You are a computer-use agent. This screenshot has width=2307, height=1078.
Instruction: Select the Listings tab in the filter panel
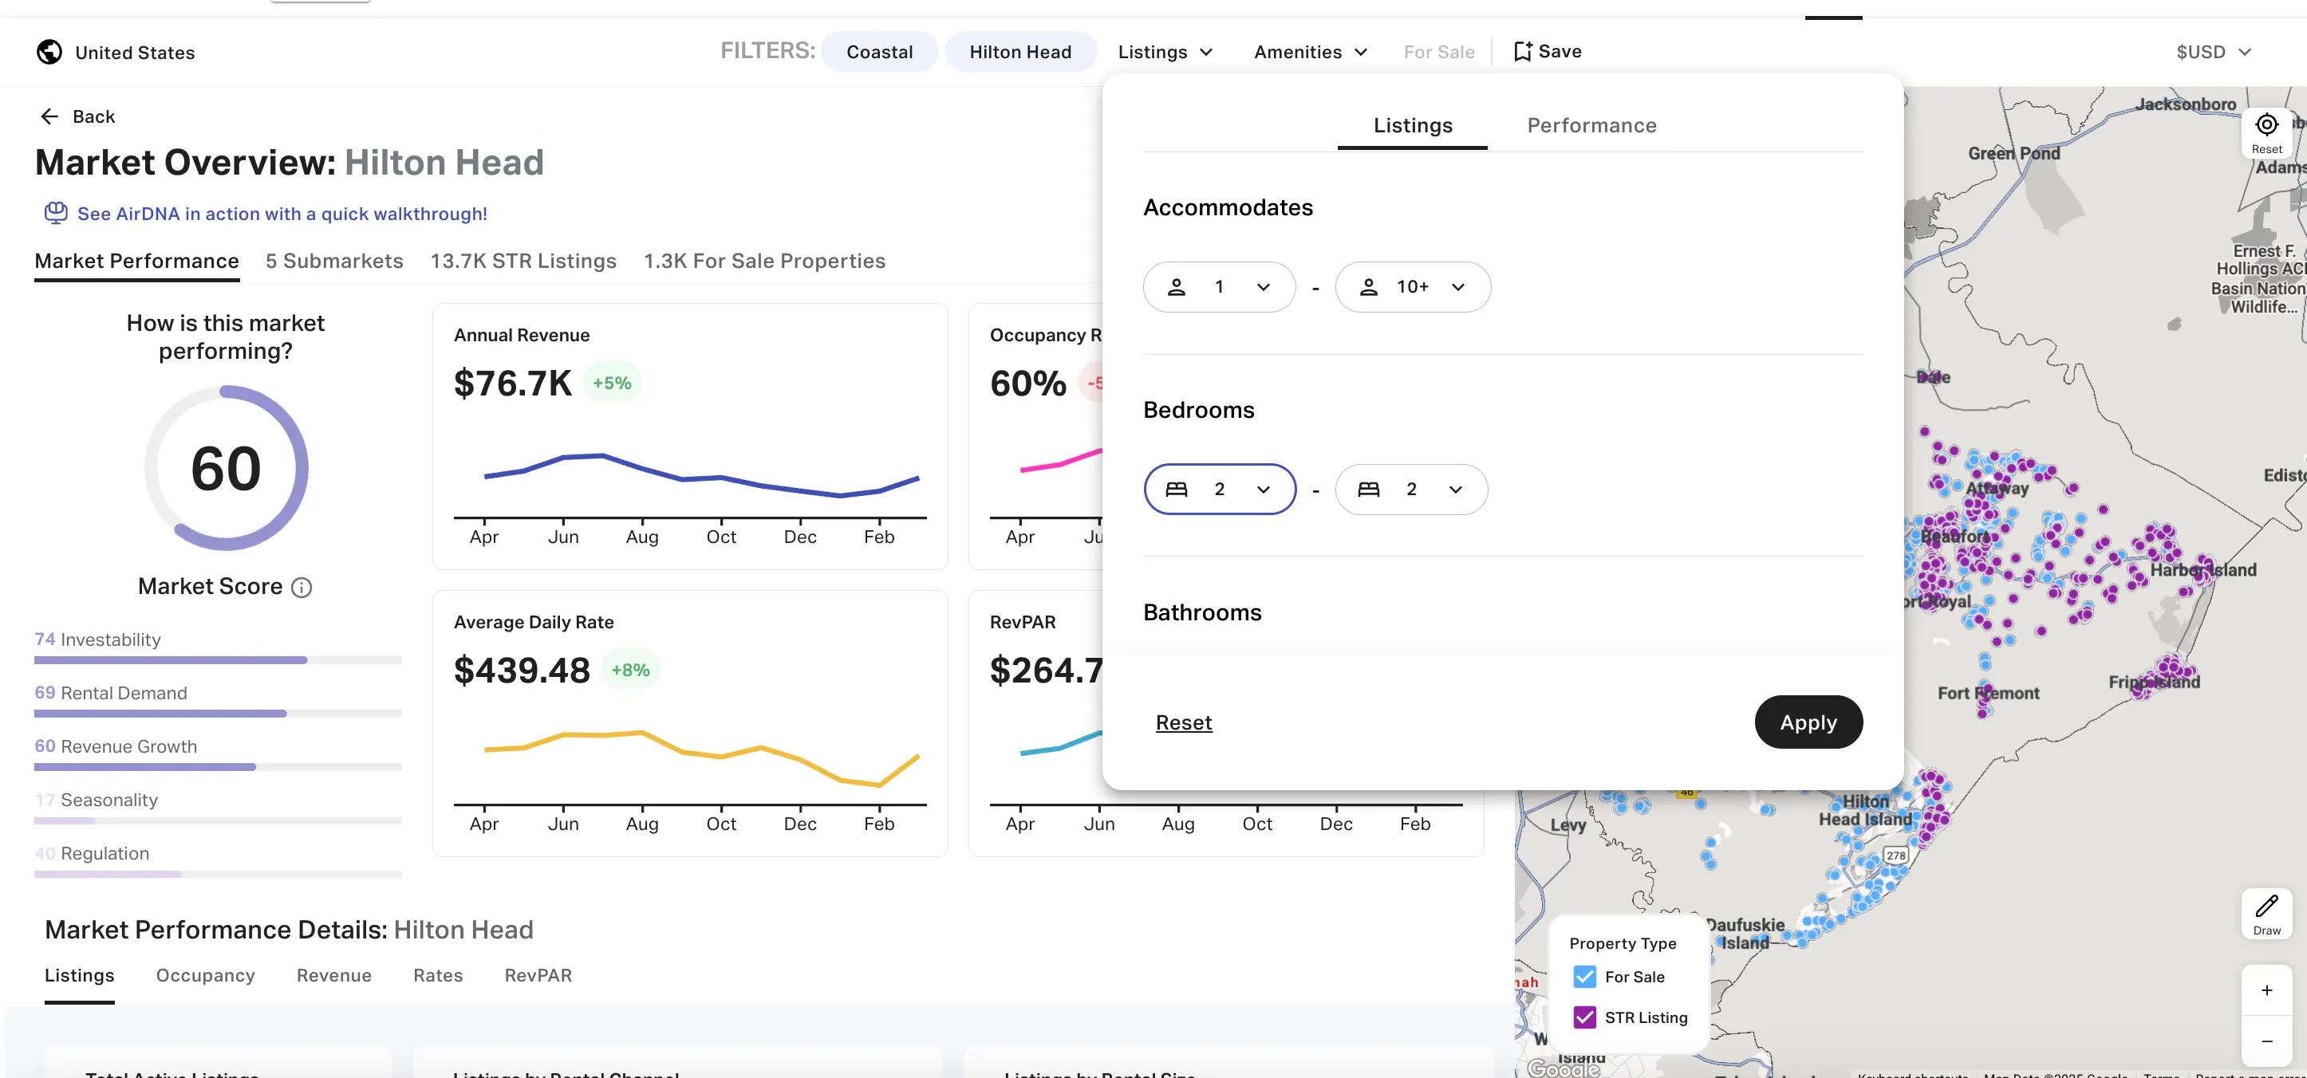[1412, 125]
